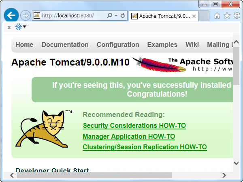Close the toolbar with the x button
This screenshot has height=182, width=243.
tap(9, 28)
